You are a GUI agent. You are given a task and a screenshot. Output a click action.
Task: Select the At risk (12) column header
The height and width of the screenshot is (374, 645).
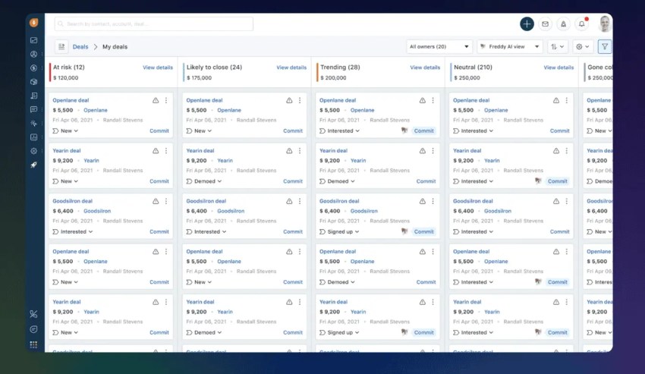tap(69, 67)
